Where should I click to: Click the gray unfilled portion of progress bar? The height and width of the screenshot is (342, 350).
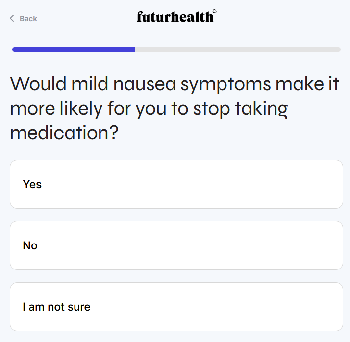click(x=238, y=49)
